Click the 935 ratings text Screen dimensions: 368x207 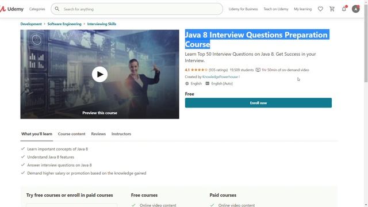(x=218, y=70)
